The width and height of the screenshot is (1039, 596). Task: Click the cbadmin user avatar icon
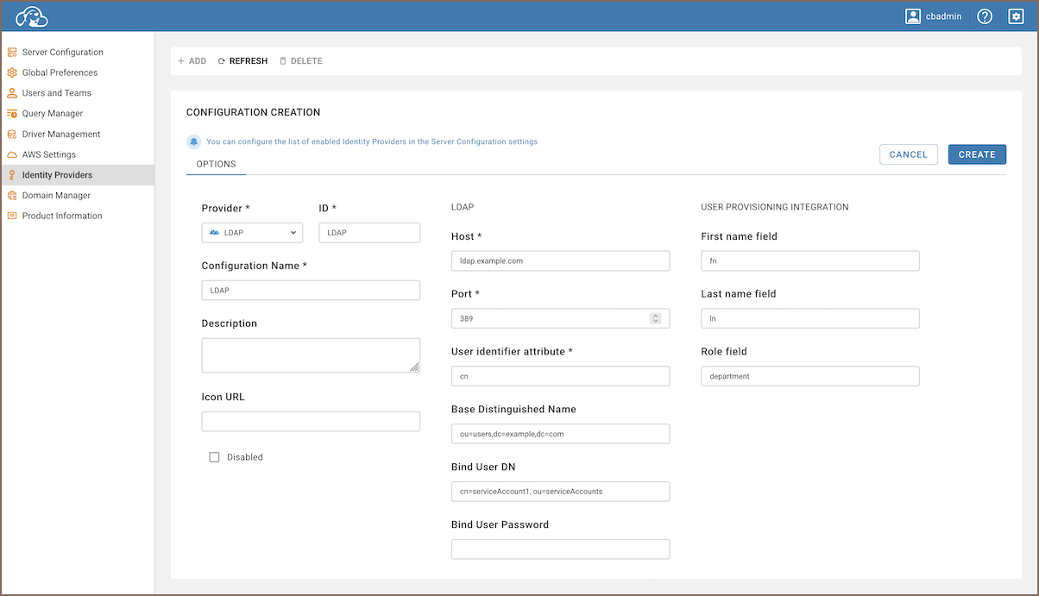click(913, 16)
